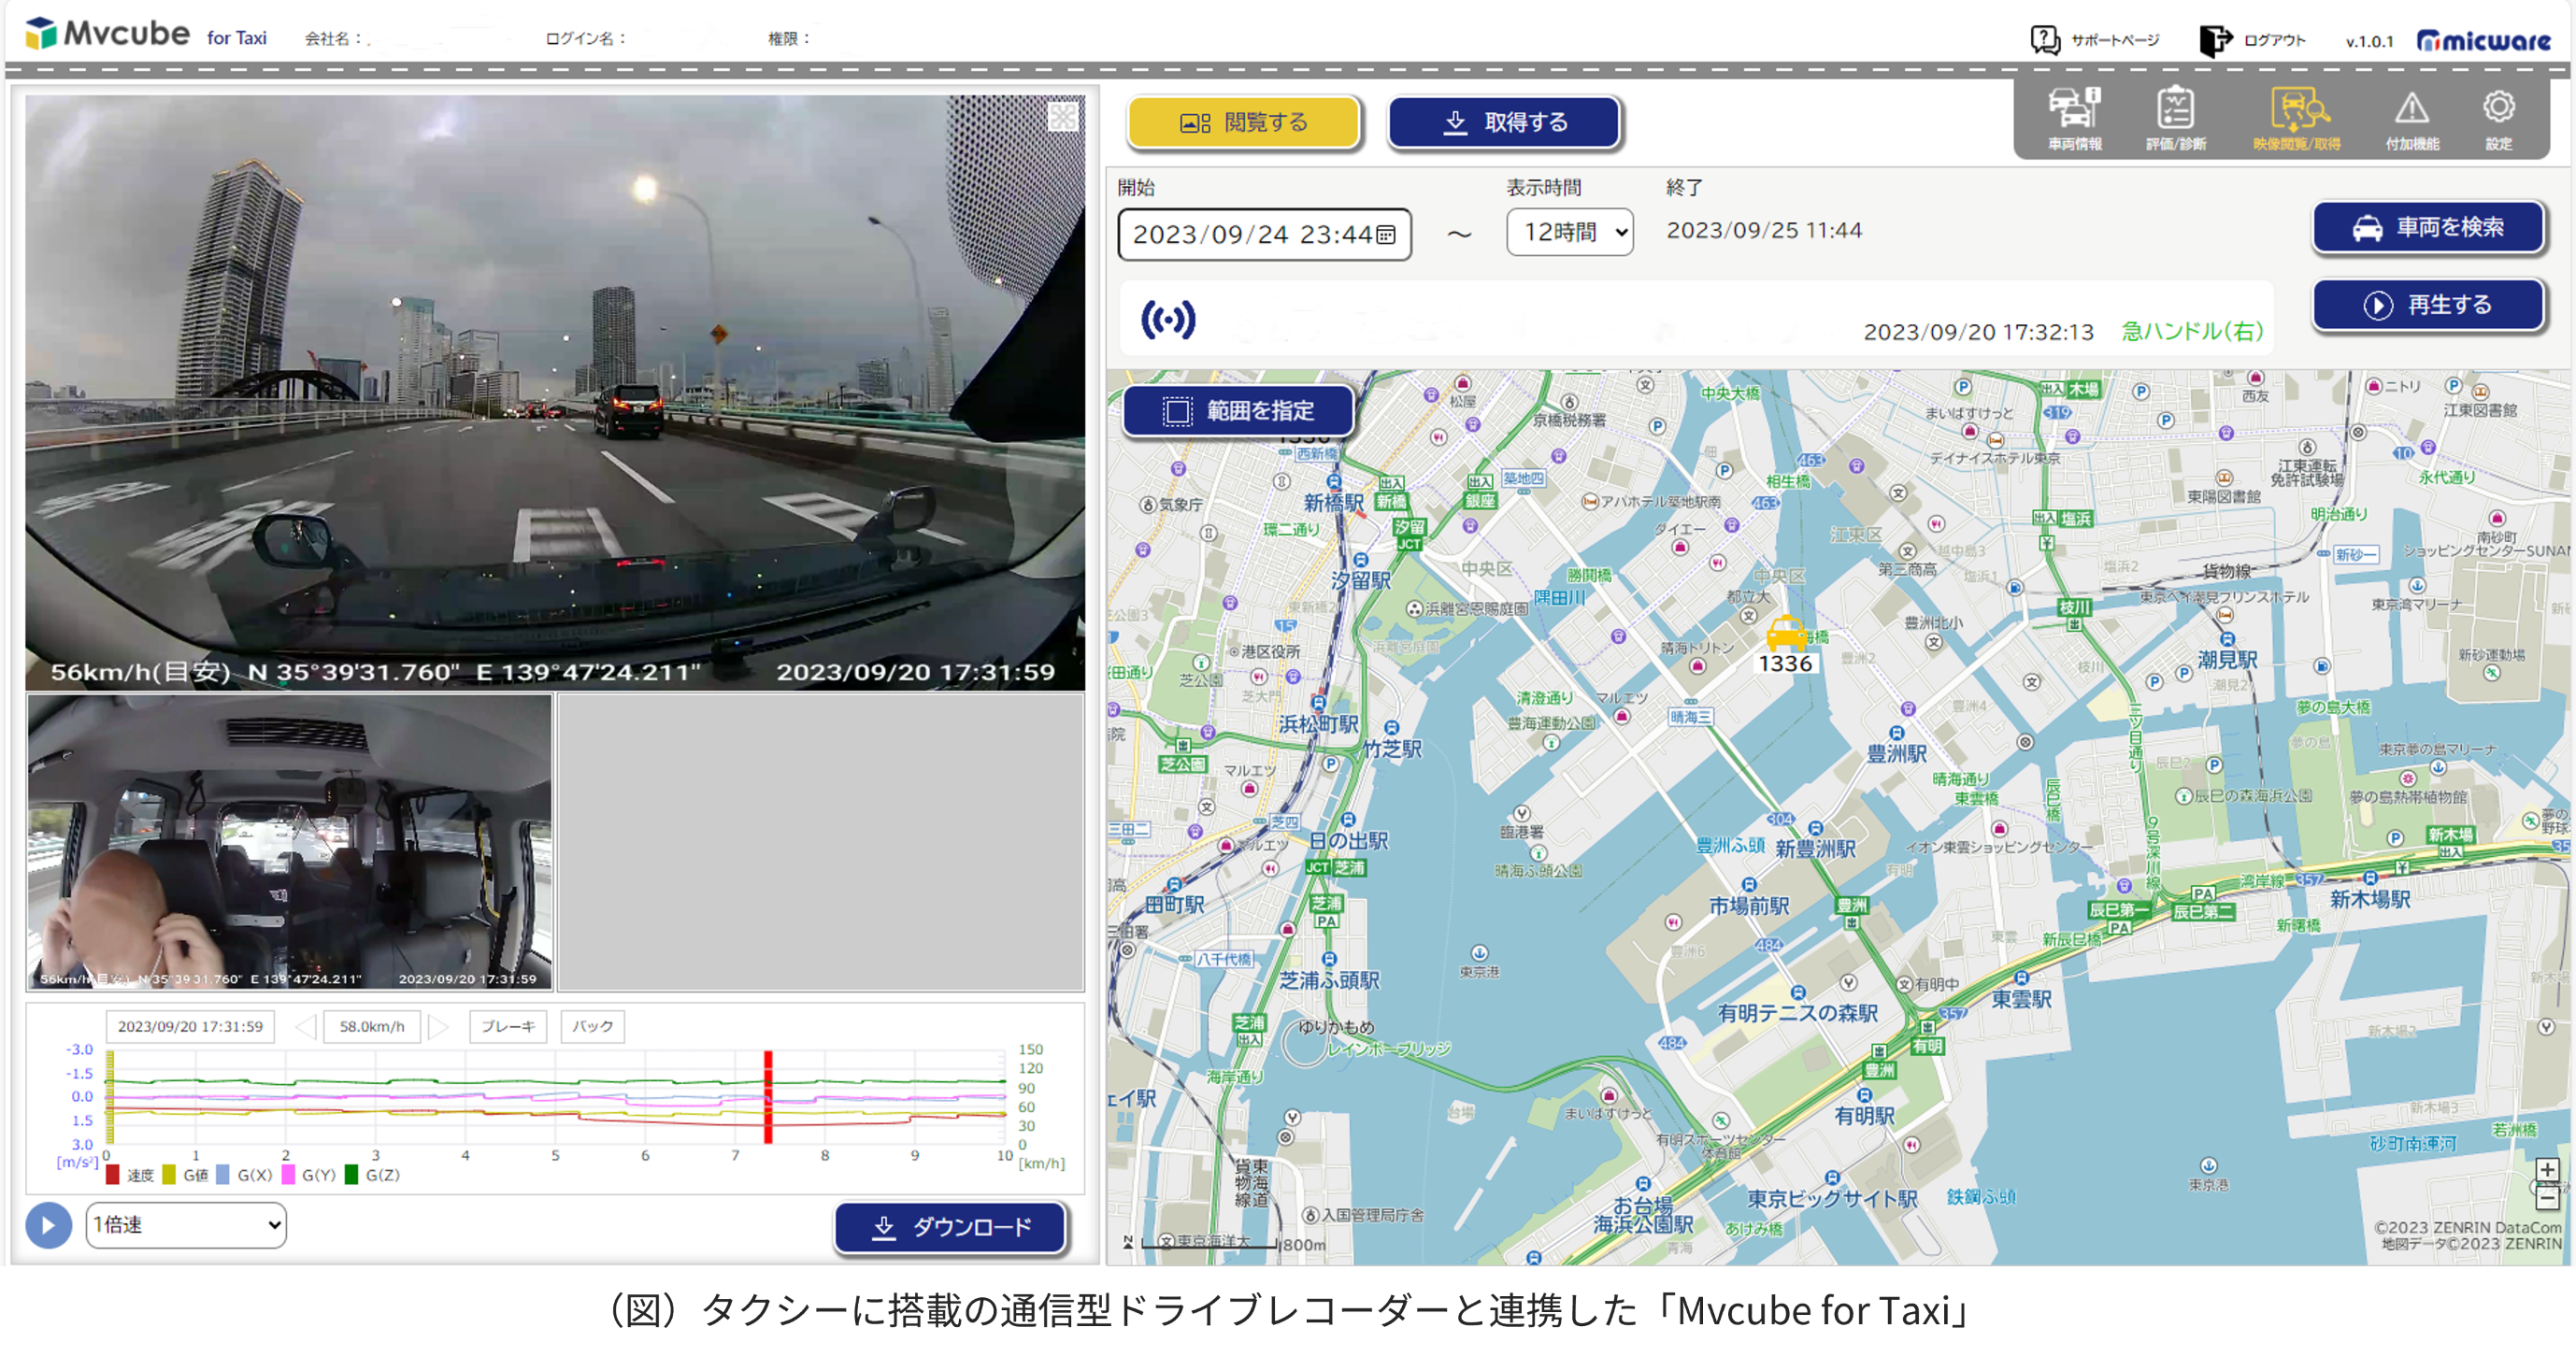The image size is (2576, 1356).
Task: Switch to the 閲覧する tab
Action: [1243, 122]
